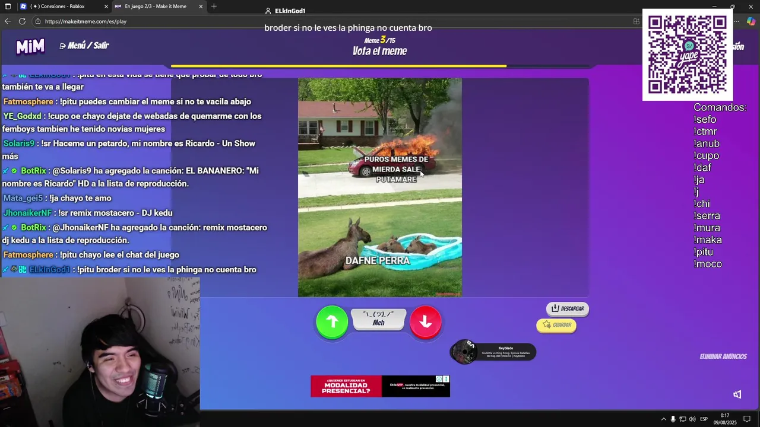Screen dimensions: 760x427
Task: Open the tab actions menu icon
Action: 8,7
